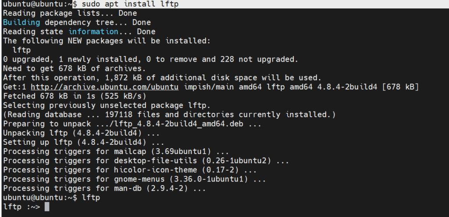Click the second 'ubuntu@ubuntu:~$ lftp' command line
The height and width of the screenshot is (217, 449).
51,198
